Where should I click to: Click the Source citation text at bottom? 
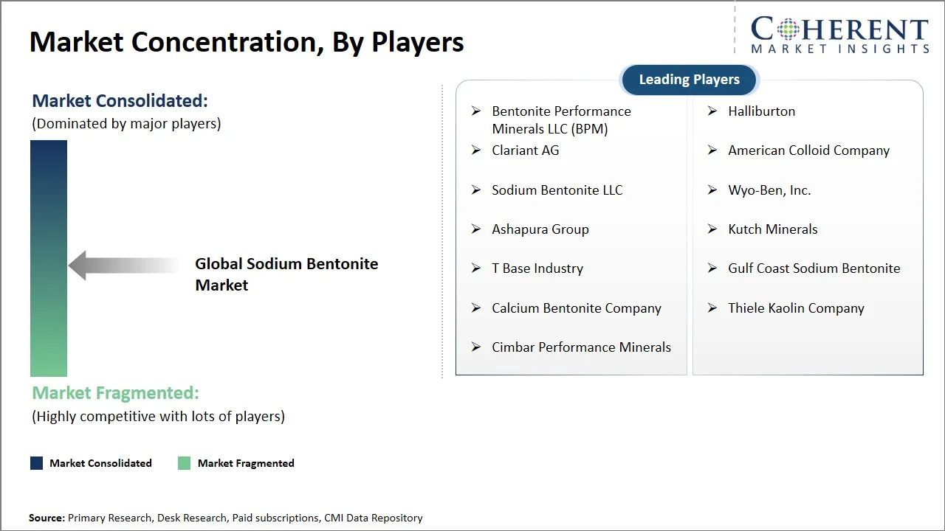(226, 518)
